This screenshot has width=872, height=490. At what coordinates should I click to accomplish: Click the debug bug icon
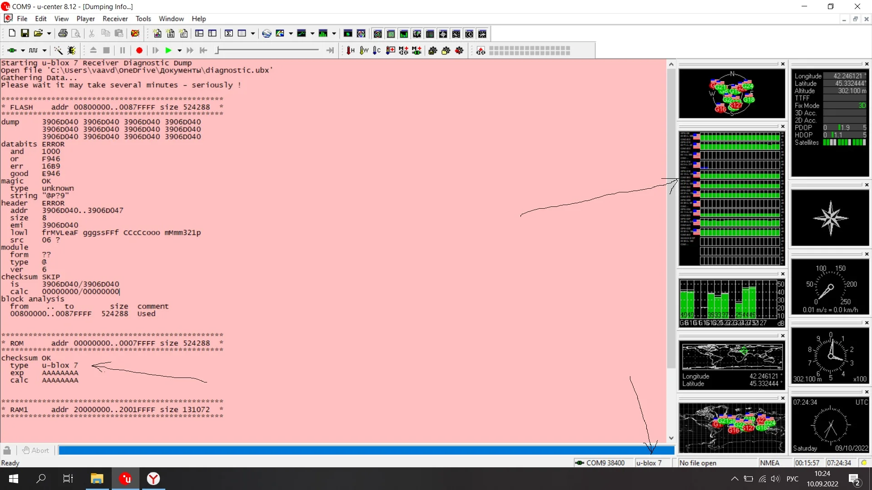(x=72, y=50)
